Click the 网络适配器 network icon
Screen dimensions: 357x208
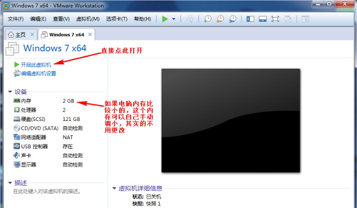point(17,137)
